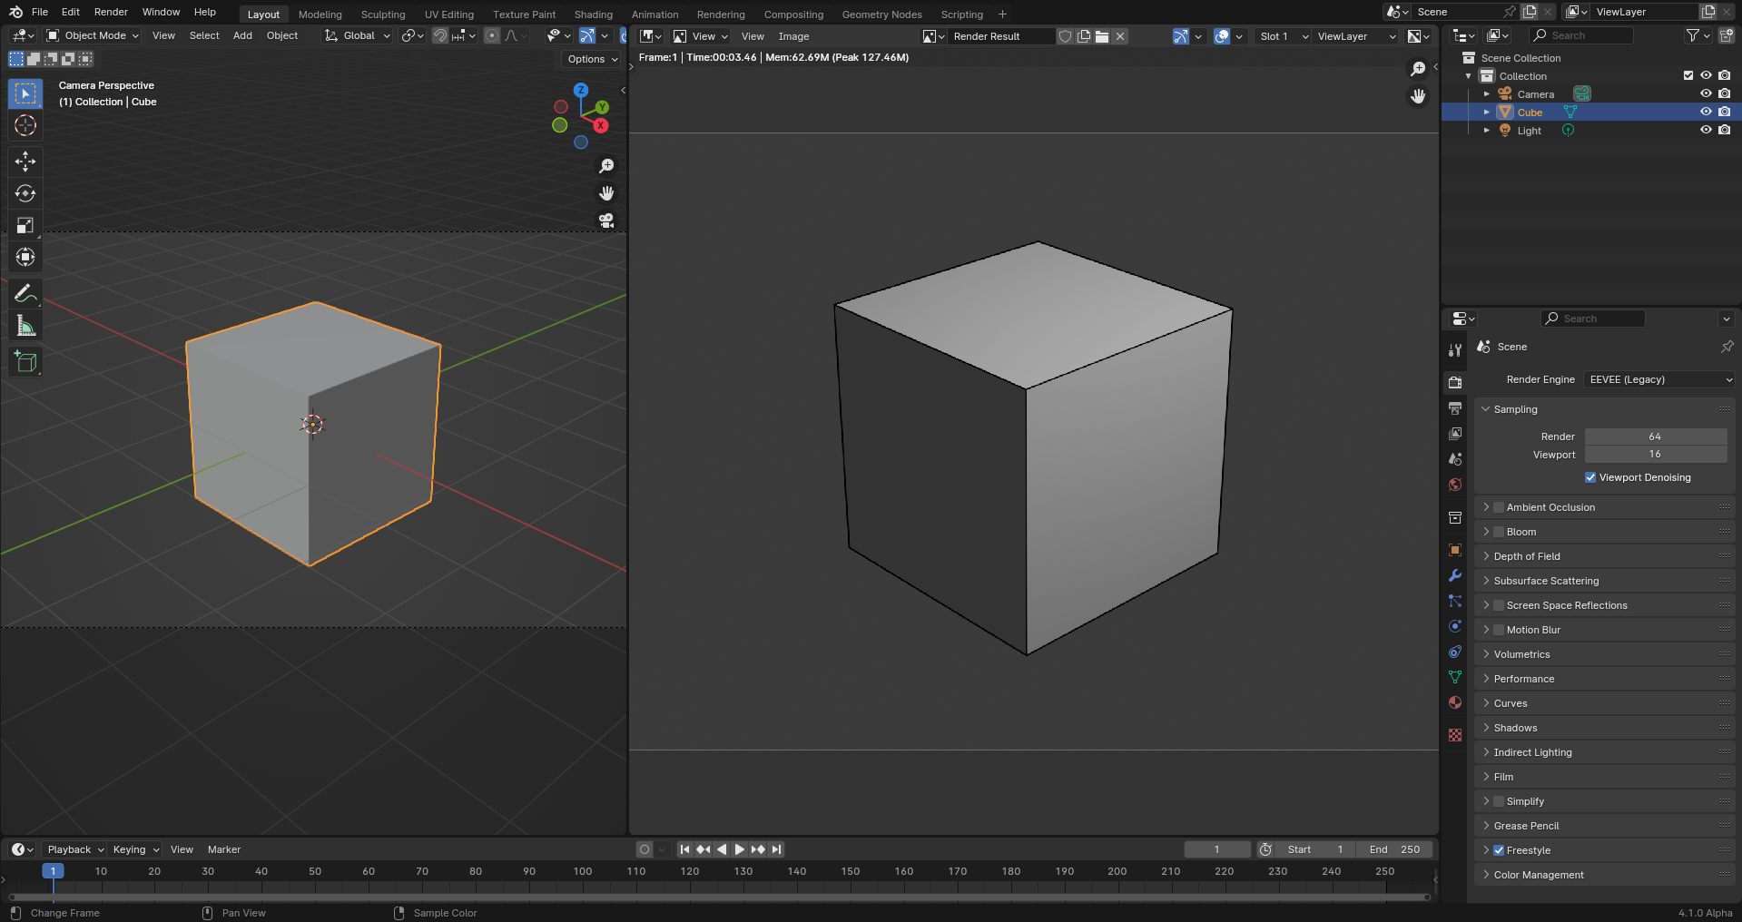This screenshot has width=1742, height=922.
Task: Open the Object Mode dropdown
Action: click(x=93, y=35)
